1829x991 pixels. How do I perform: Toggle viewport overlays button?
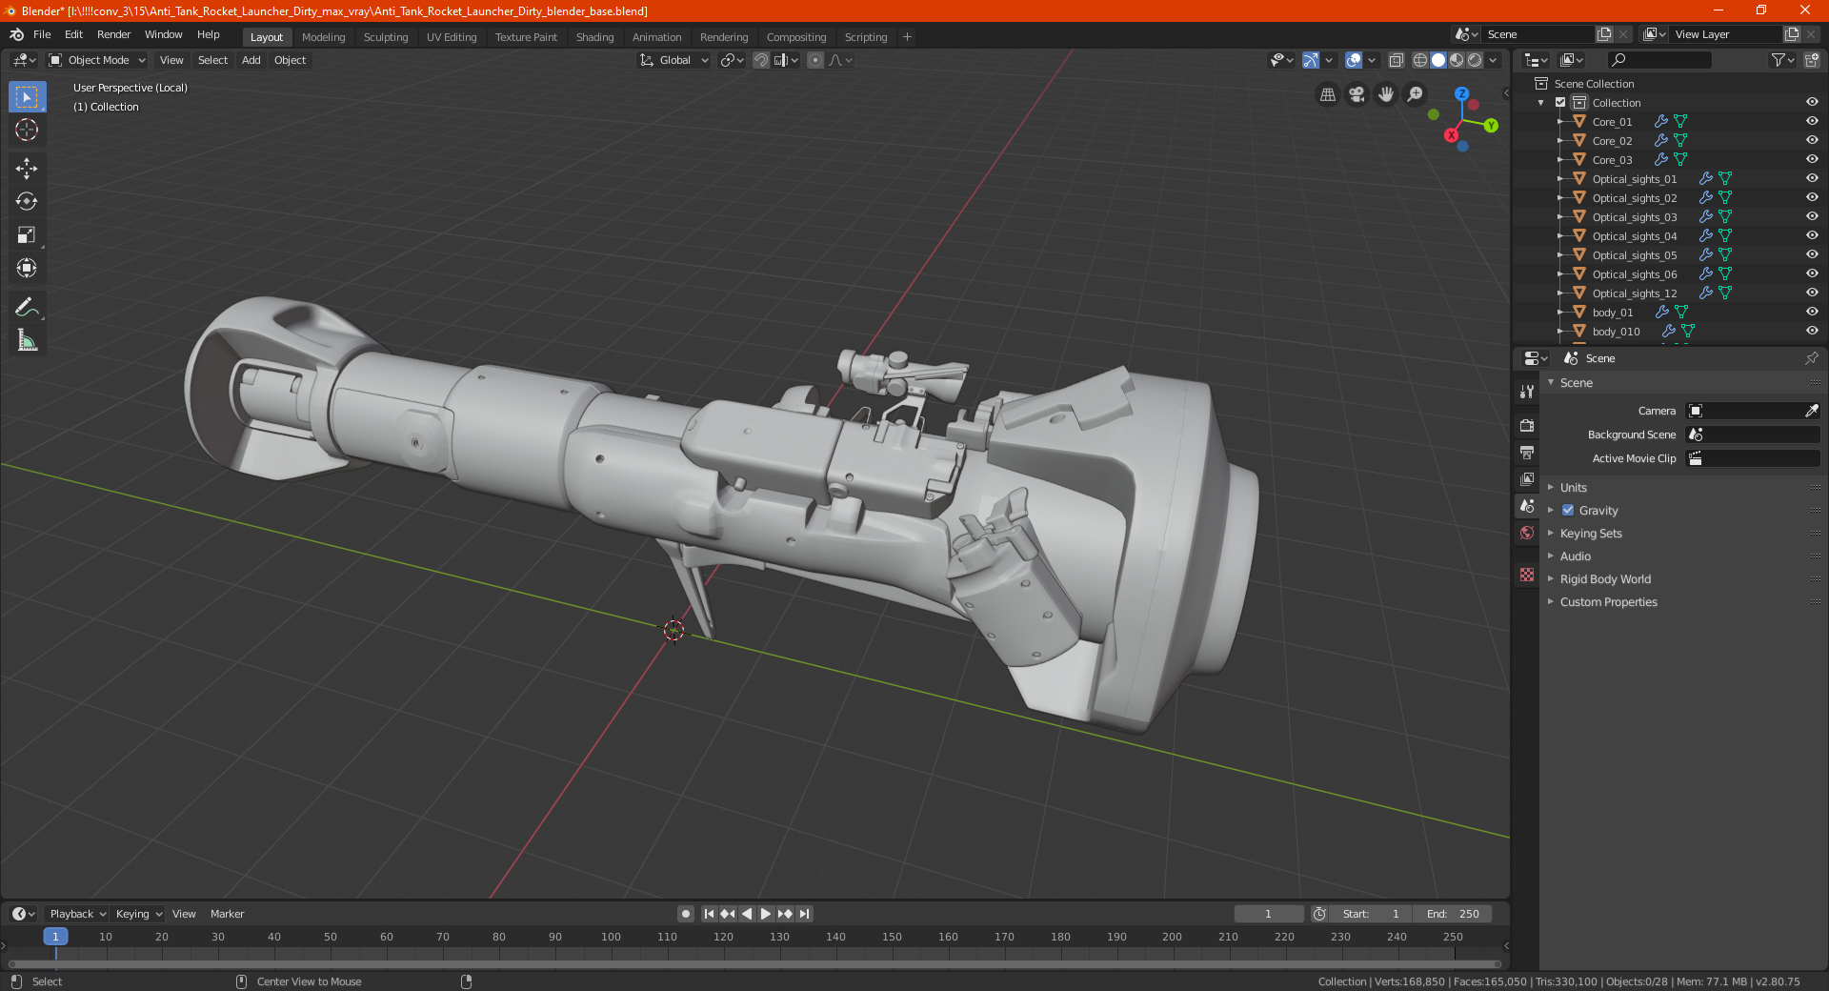[1354, 60]
